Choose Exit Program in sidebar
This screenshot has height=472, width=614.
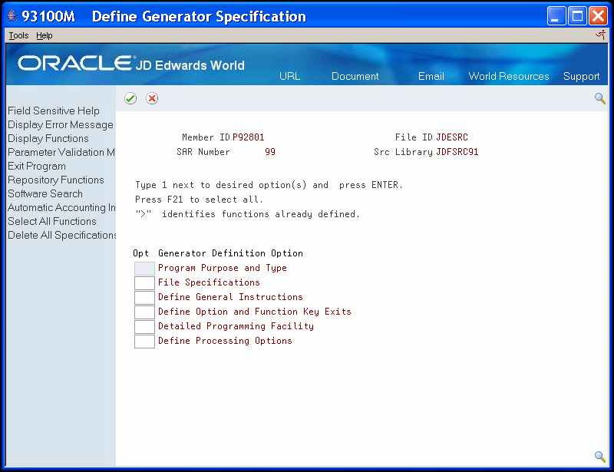point(37,166)
